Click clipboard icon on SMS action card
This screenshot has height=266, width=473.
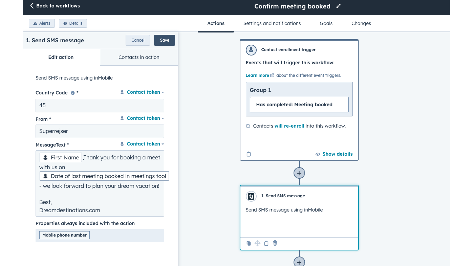[266, 243]
